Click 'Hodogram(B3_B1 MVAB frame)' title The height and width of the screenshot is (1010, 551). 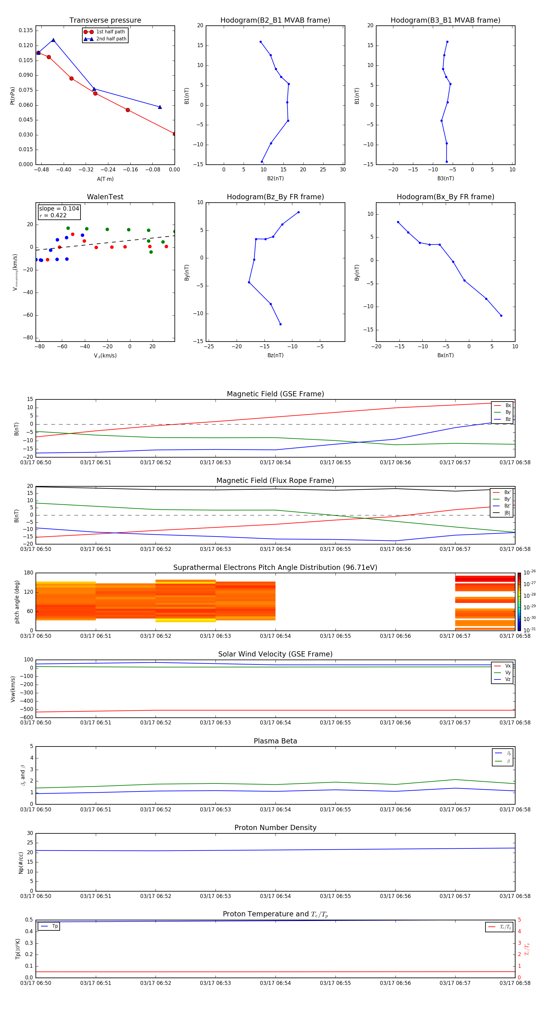445,20
